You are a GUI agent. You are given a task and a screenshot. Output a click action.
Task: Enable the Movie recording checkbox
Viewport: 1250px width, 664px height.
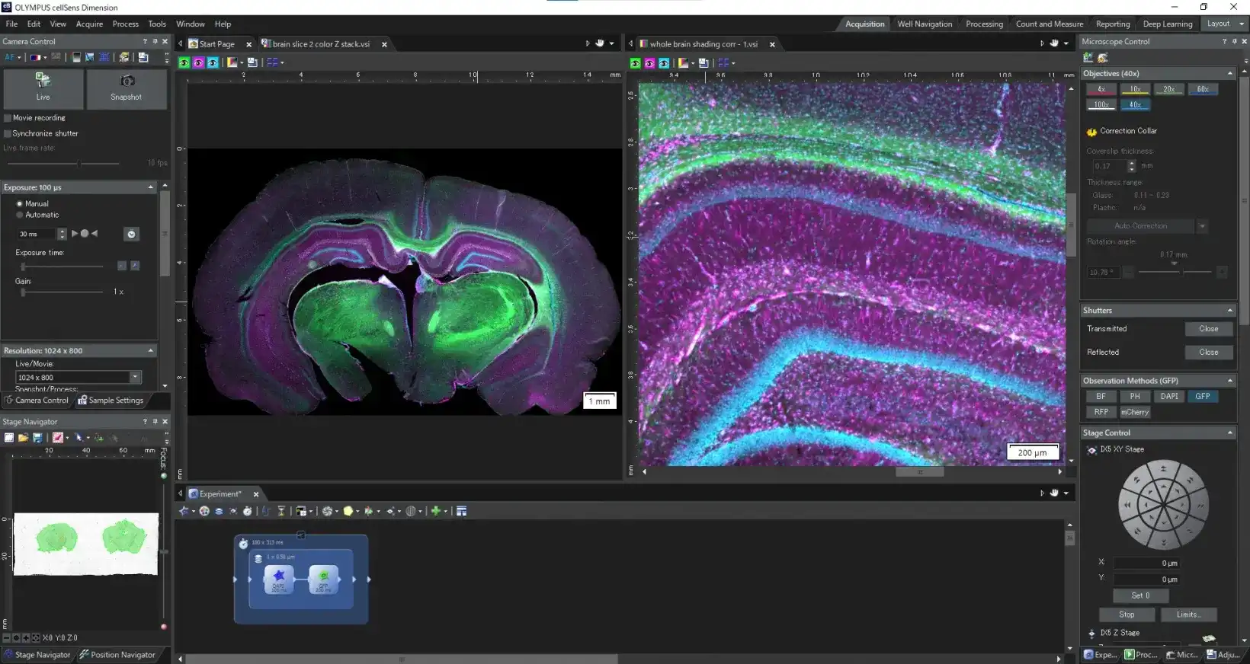click(8, 118)
